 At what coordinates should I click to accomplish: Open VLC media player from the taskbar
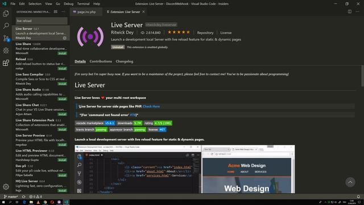(38, 202)
